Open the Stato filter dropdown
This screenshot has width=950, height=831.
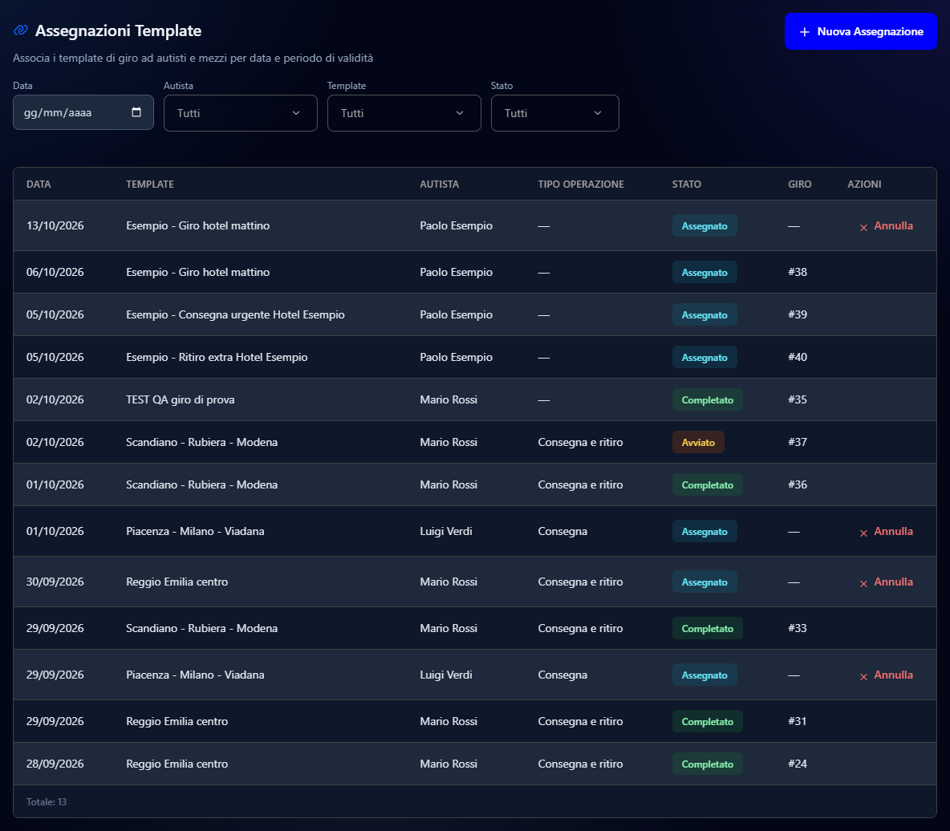(555, 112)
